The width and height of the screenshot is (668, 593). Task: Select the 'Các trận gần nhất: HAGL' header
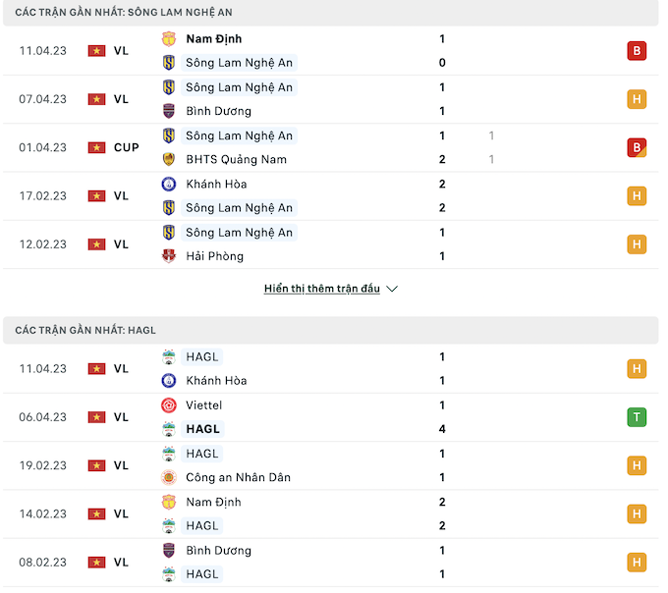[85, 331]
